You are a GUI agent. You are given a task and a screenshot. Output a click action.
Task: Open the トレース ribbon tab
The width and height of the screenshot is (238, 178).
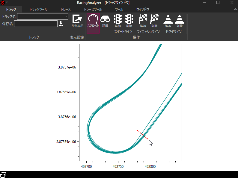[66, 10]
